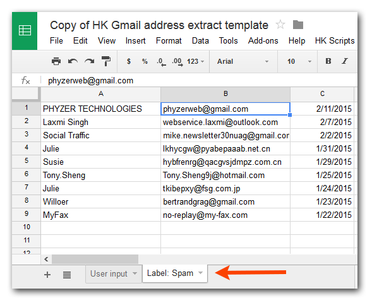This screenshot has height=305, width=372.
Task: Open the Arial font dropdown
Action: click(243, 61)
